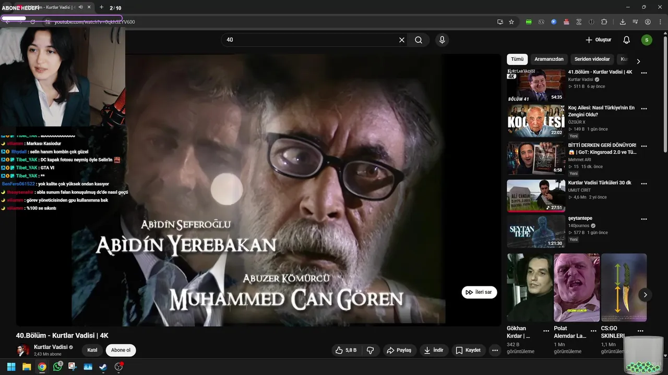668x375 pixels.
Task: Open options for Gökhan Kırdar short
Action: [x=546, y=331]
